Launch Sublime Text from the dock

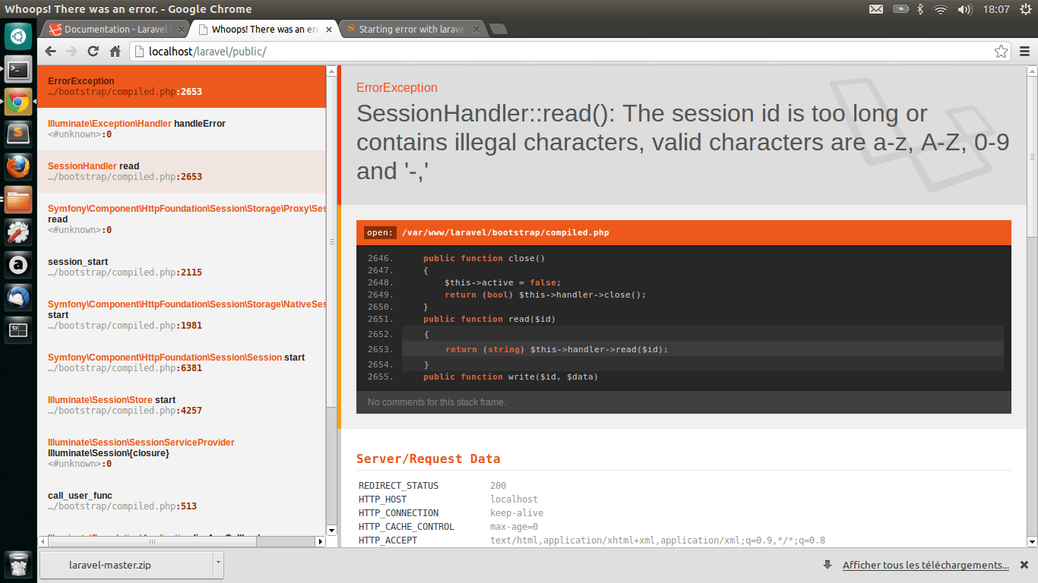(17, 133)
